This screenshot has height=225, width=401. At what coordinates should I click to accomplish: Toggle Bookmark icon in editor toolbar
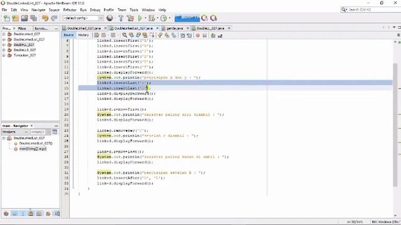pos(174,35)
